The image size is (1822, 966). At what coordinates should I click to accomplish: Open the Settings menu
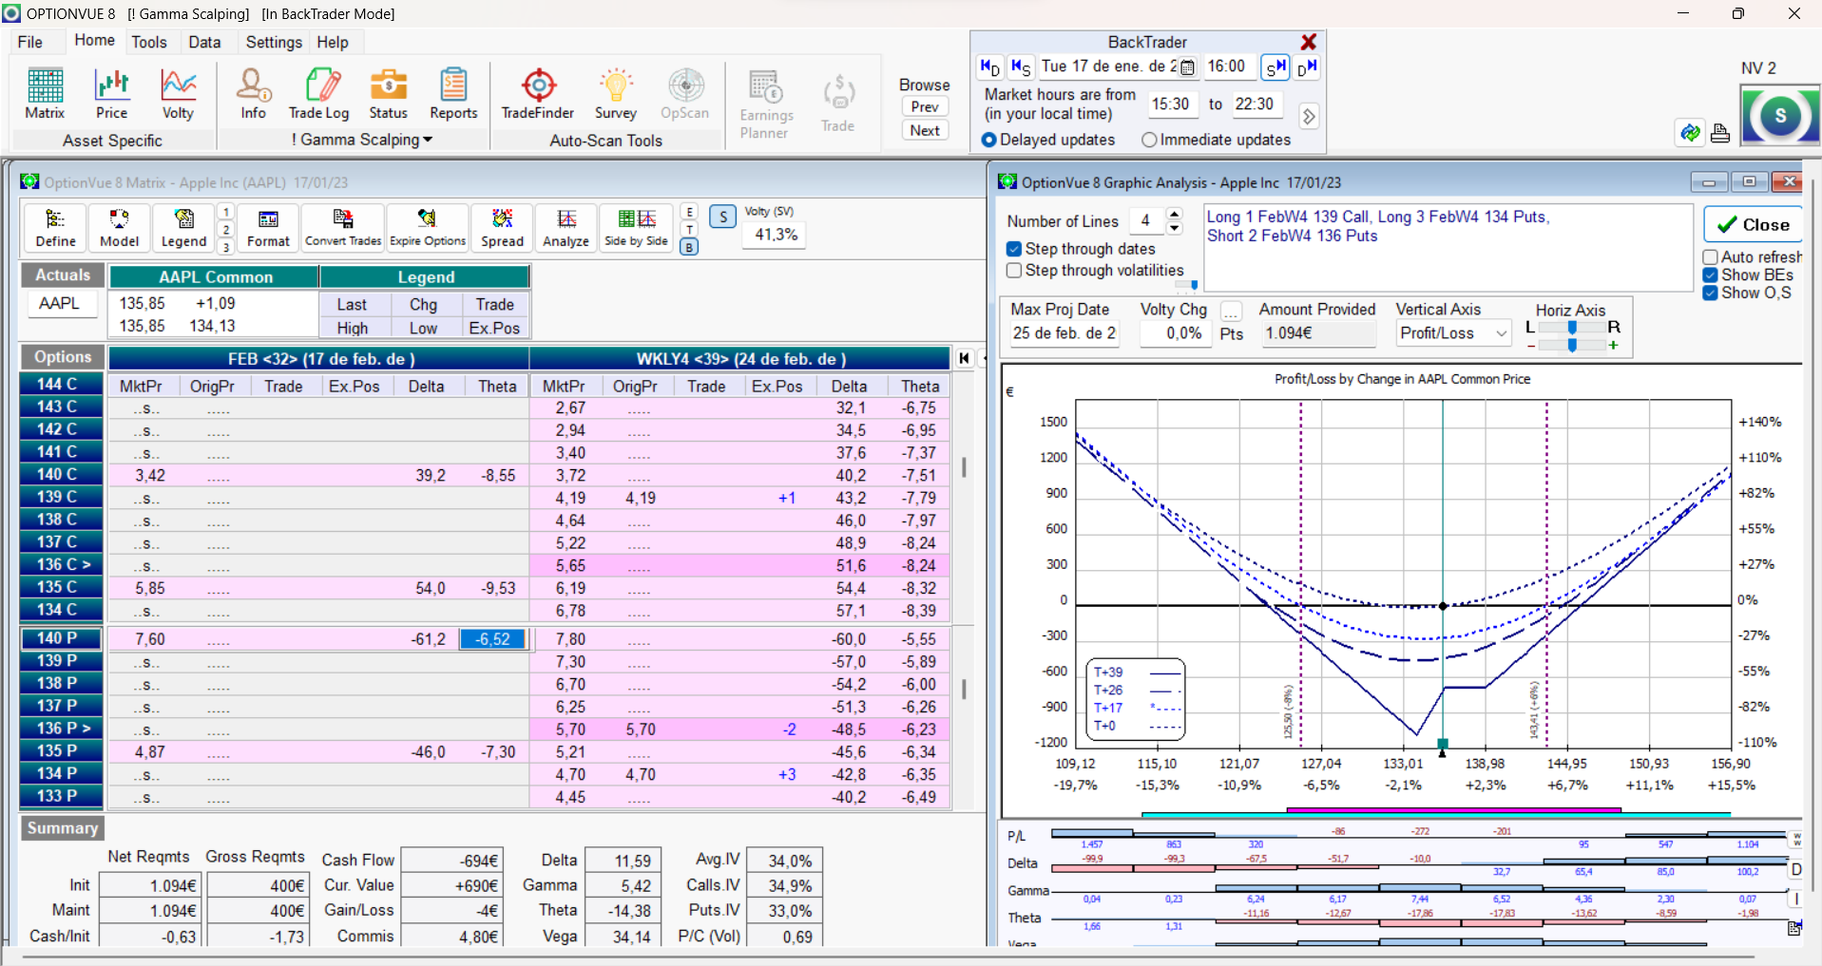click(x=274, y=42)
